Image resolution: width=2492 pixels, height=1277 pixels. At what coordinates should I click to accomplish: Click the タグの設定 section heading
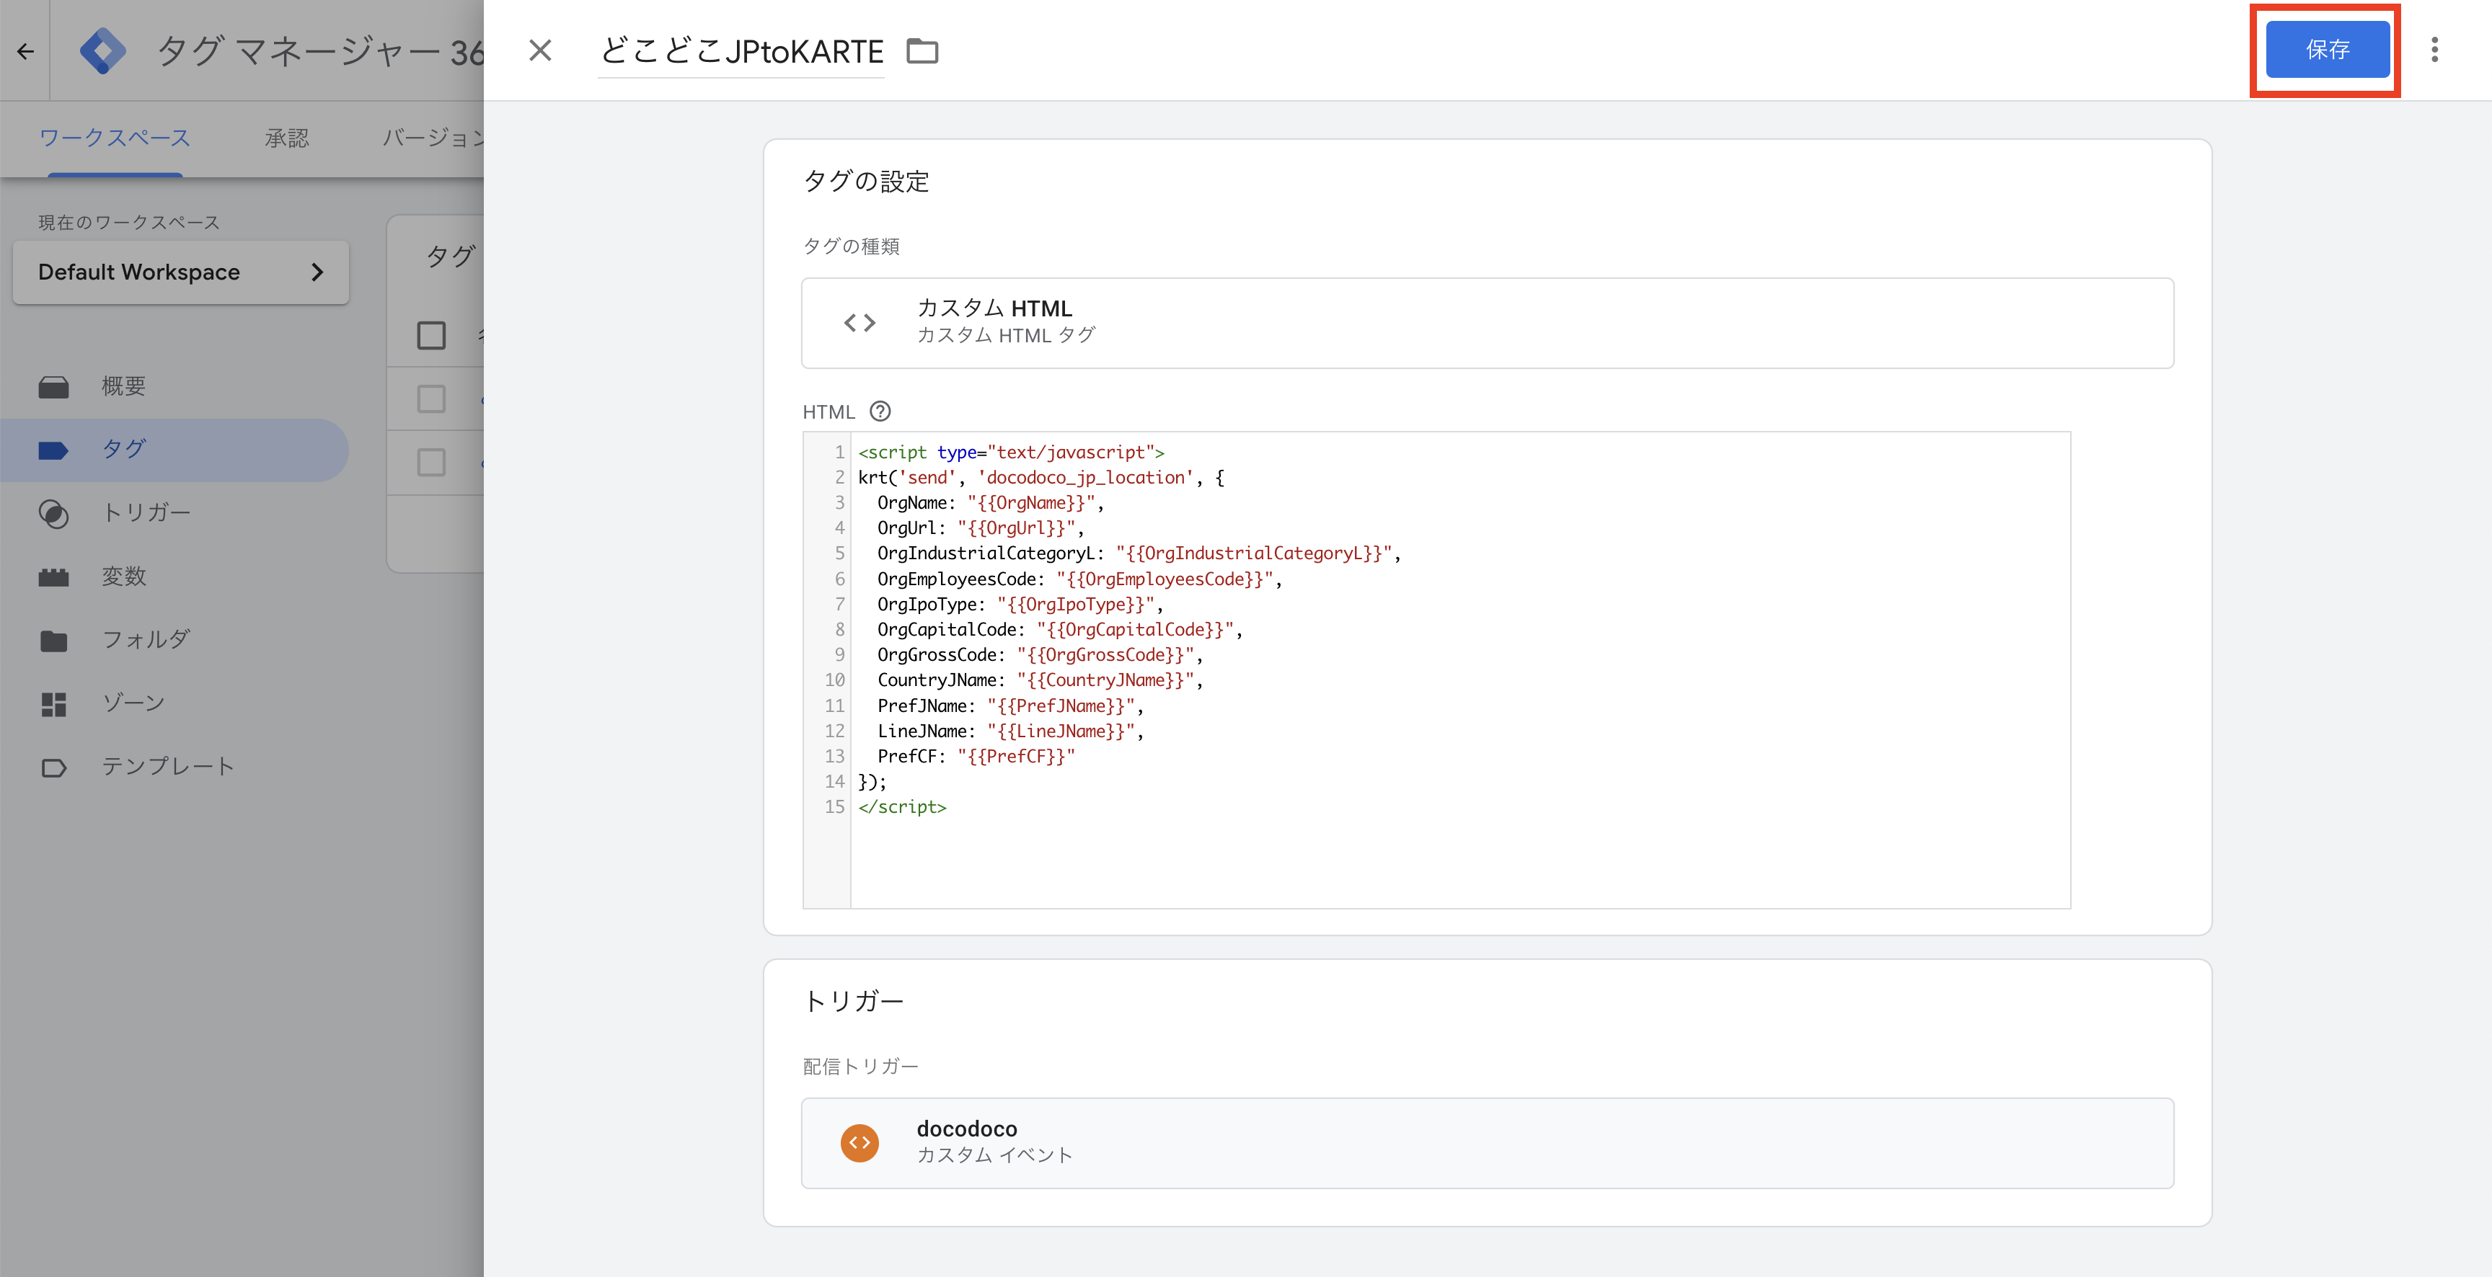click(866, 181)
